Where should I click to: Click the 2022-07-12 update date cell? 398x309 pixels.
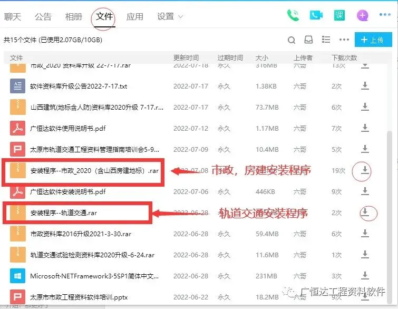(x=191, y=128)
